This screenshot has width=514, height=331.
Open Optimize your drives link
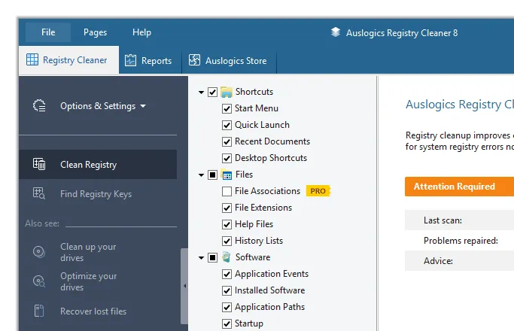[88, 281]
